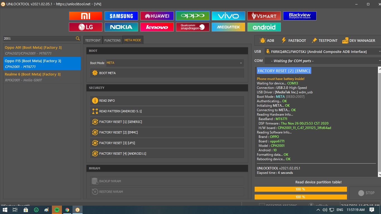This screenshot has width=381, height=214.
Task: Click the BOOT META button
Action: click(x=167, y=73)
